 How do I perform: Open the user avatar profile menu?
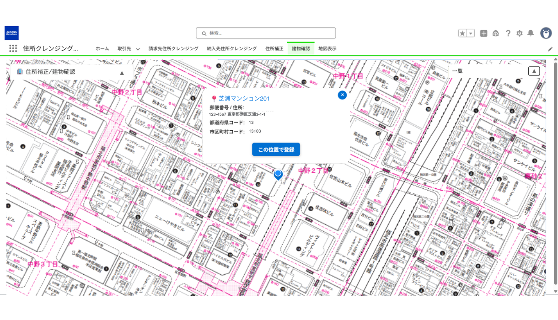546,33
